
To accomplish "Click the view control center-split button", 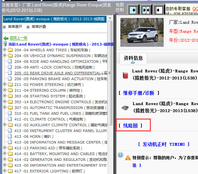I will [146, 10].
